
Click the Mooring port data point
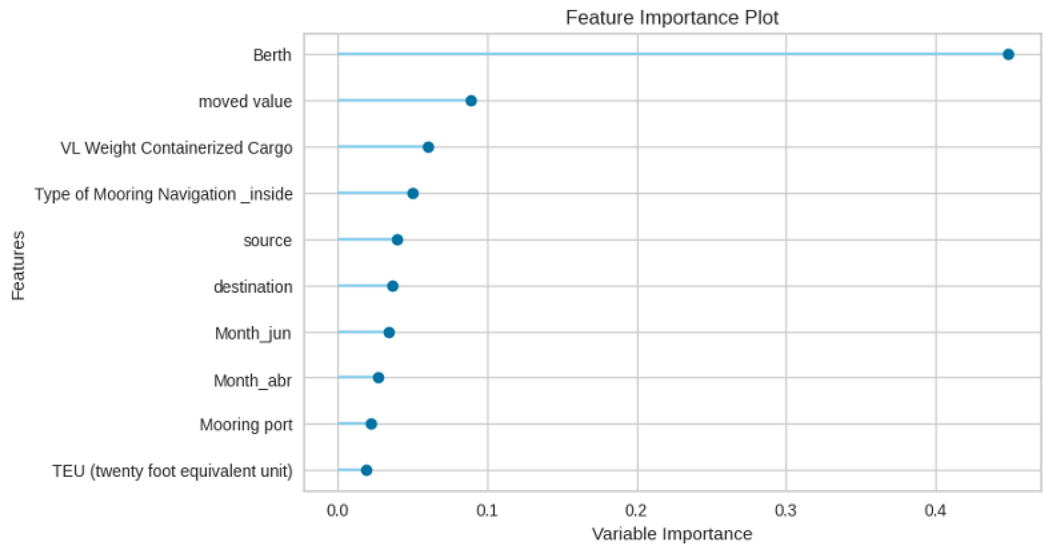372,425
